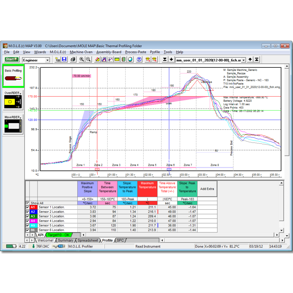Switch to the Summary tab
This screenshot has width=293, height=293.
point(65,241)
